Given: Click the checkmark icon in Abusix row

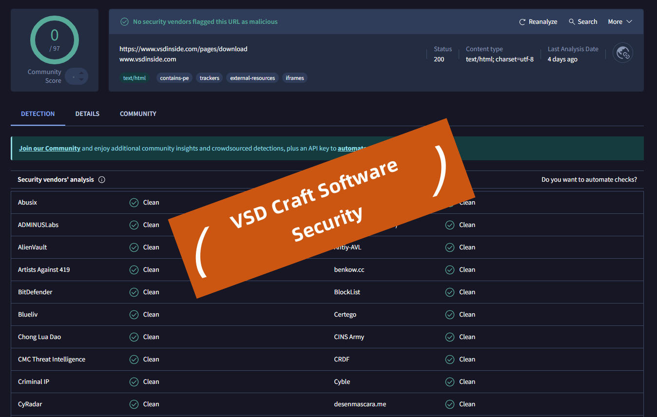Looking at the screenshot, I should tap(134, 203).
